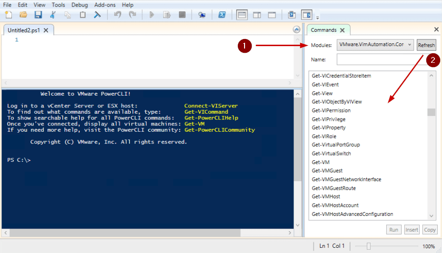Open the Edit menu
Image resolution: width=442 pixels, height=253 pixels.
(x=22, y=5)
